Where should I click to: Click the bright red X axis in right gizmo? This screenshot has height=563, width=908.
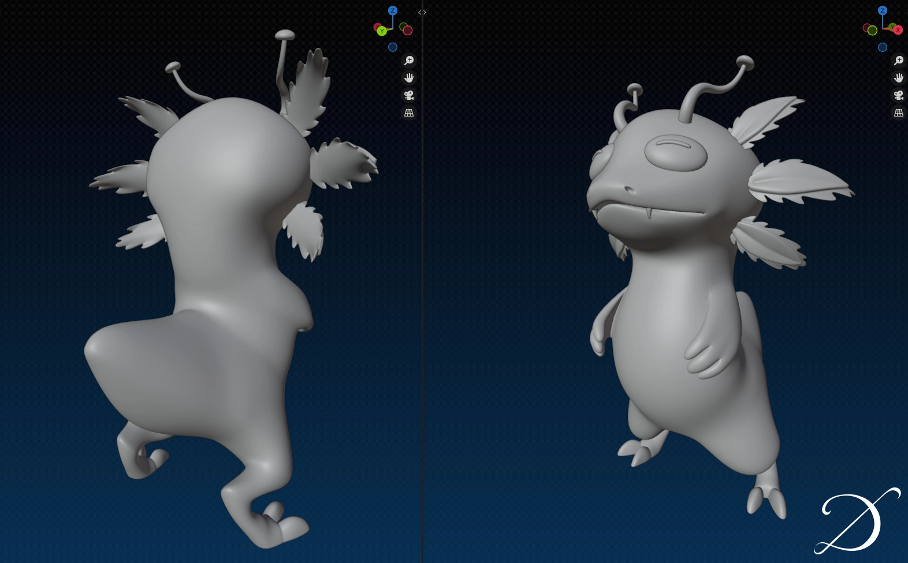coord(898,30)
